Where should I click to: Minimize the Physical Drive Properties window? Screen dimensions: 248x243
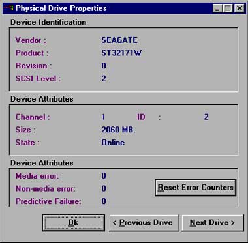tap(218, 8)
